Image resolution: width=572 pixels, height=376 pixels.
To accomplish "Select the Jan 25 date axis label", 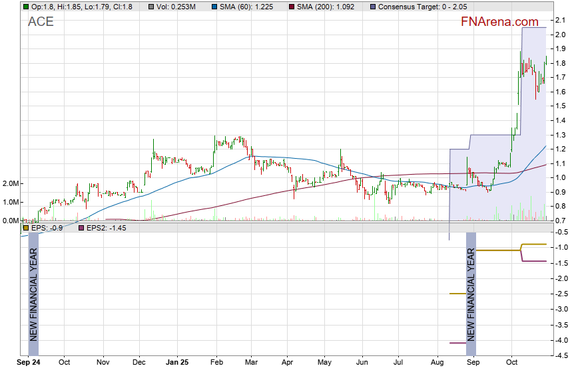I will [177, 363].
